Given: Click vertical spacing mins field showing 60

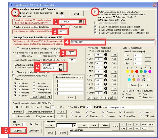Looking at the screenshot, I should 72,60.
